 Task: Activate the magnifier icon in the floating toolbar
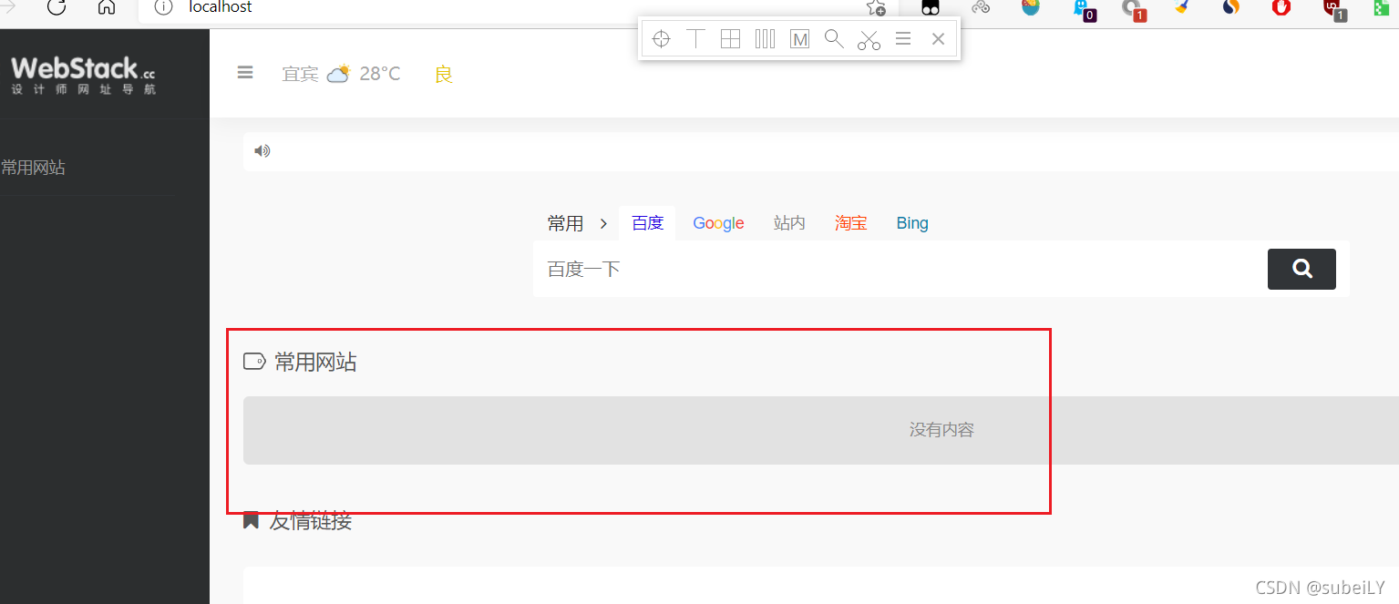click(833, 38)
